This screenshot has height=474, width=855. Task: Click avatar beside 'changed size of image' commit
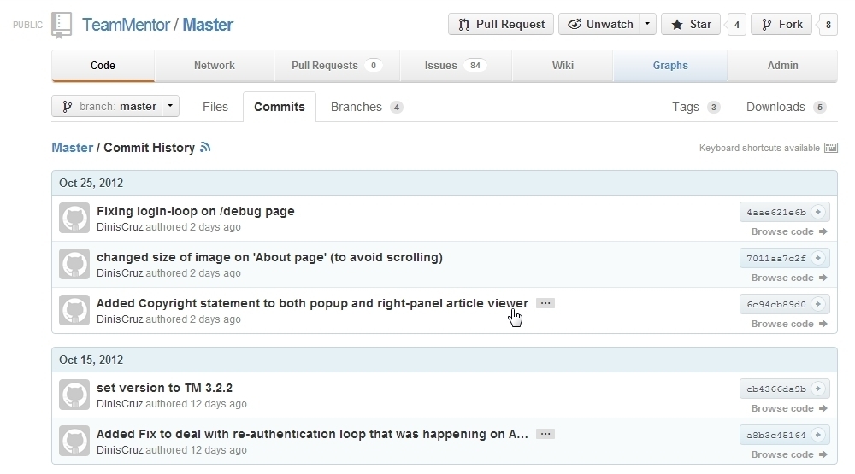pos(74,265)
